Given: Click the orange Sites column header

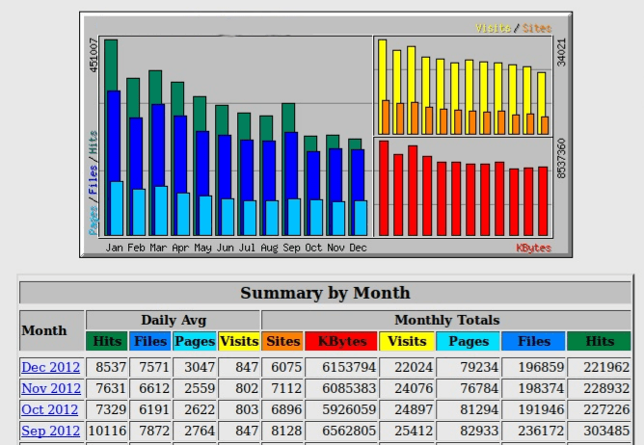Looking at the screenshot, I should 282,341.
